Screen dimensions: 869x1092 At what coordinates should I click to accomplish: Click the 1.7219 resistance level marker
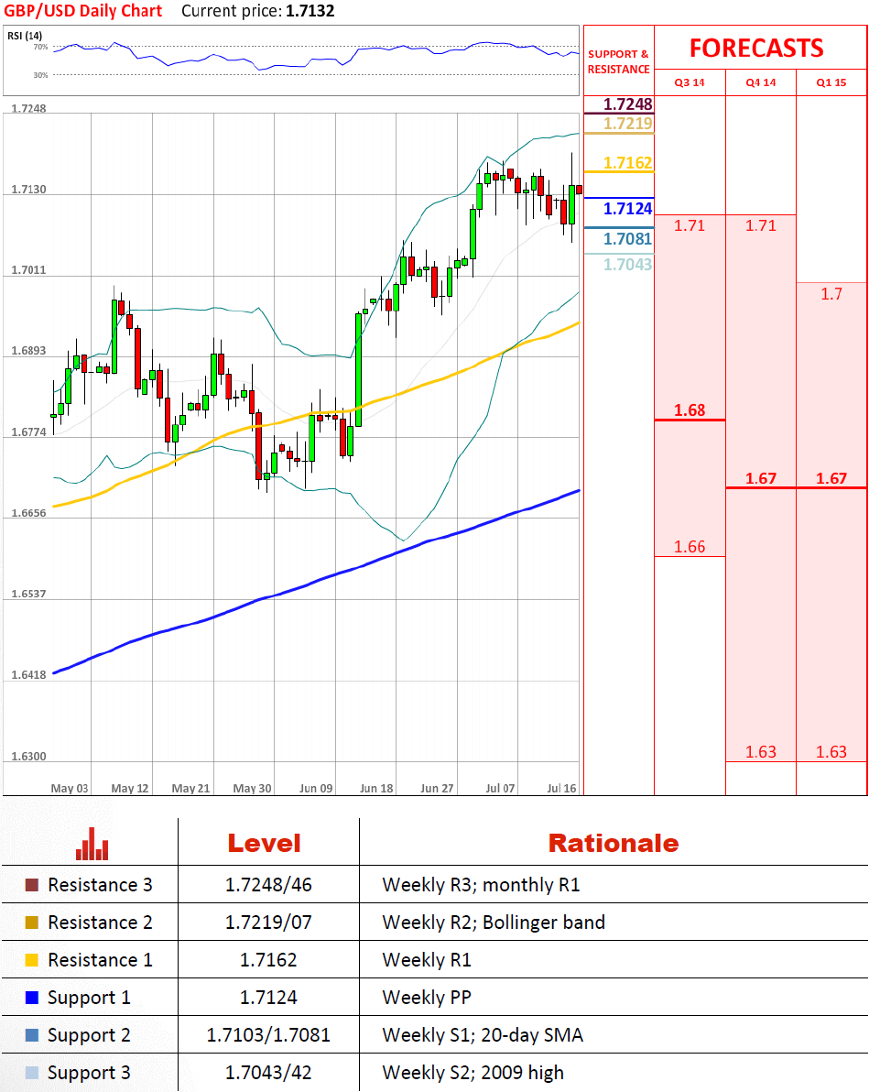pos(627,124)
